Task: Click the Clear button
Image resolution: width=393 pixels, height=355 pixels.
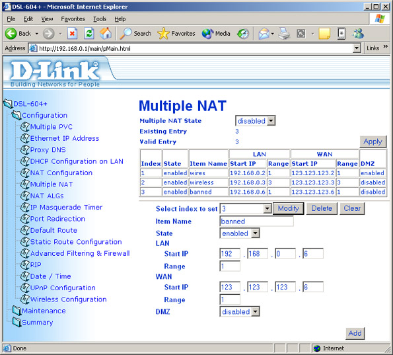Action: tap(352, 208)
